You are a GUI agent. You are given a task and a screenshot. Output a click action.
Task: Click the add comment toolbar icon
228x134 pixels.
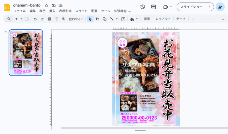pyautogui.click(x=123, y=19)
